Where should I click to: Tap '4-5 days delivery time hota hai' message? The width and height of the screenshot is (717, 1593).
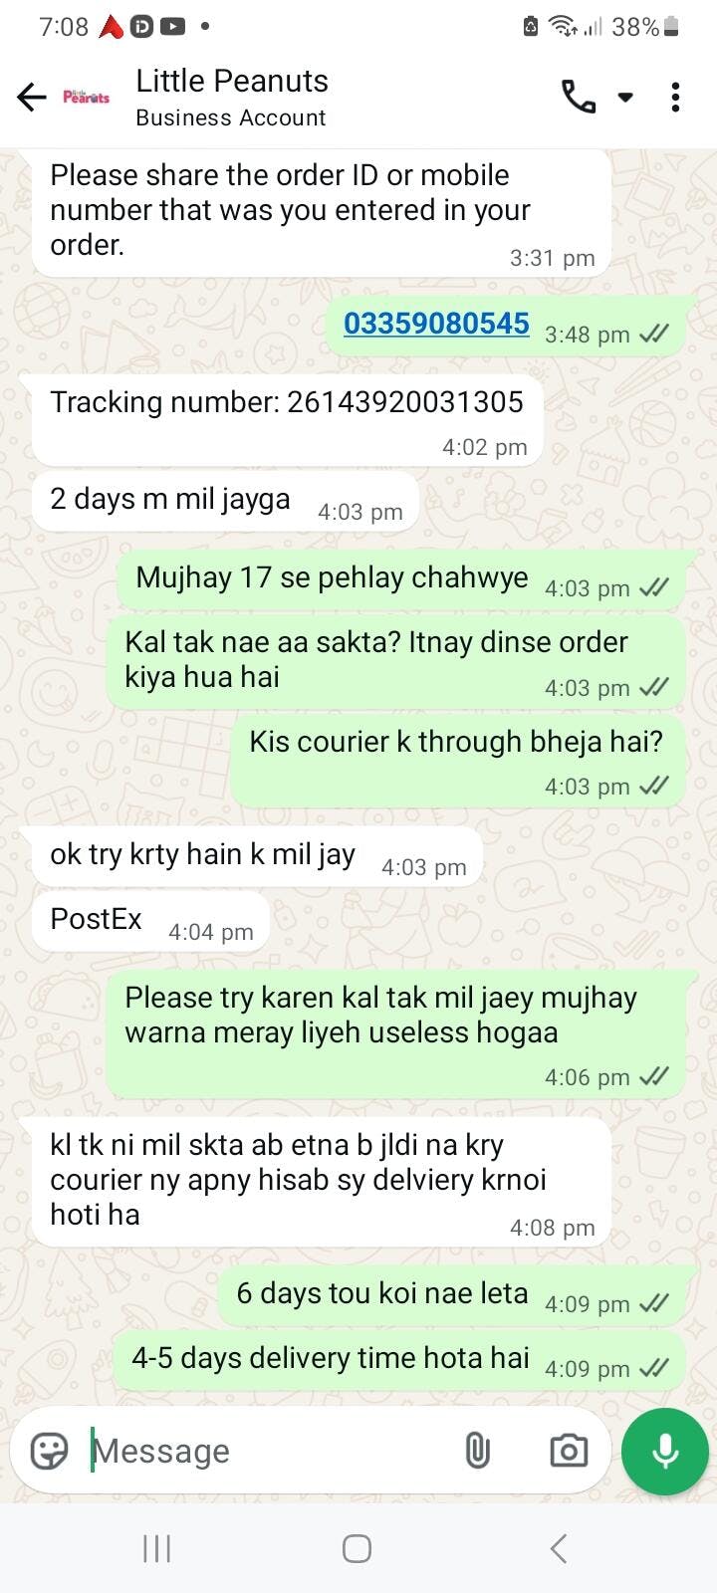pyautogui.click(x=399, y=1360)
